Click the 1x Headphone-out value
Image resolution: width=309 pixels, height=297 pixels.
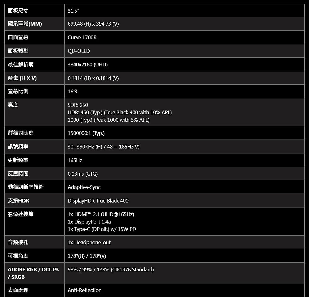[x=89, y=242]
